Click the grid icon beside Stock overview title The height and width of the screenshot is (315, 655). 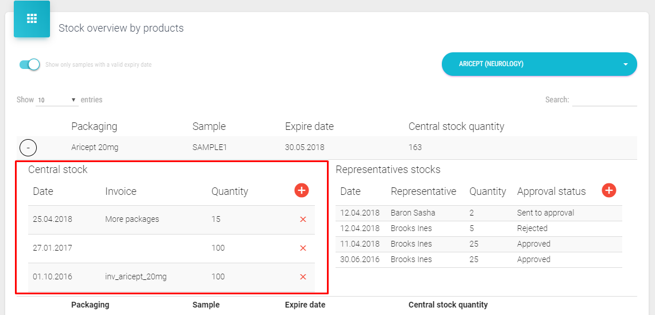pyautogui.click(x=32, y=19)
